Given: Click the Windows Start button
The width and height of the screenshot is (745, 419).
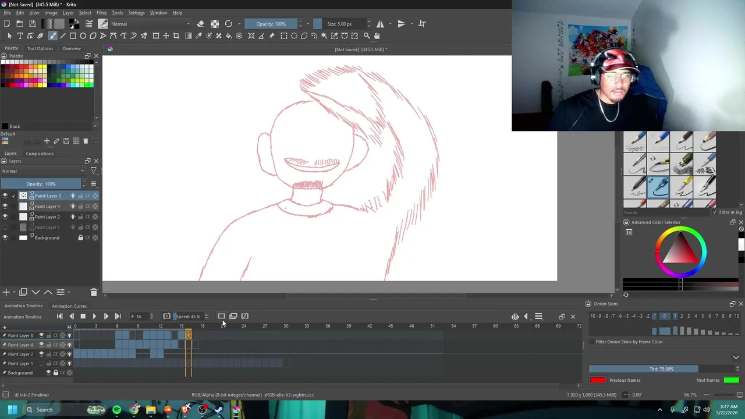Looking at the screenshot, I should click(x=12, y=410).
